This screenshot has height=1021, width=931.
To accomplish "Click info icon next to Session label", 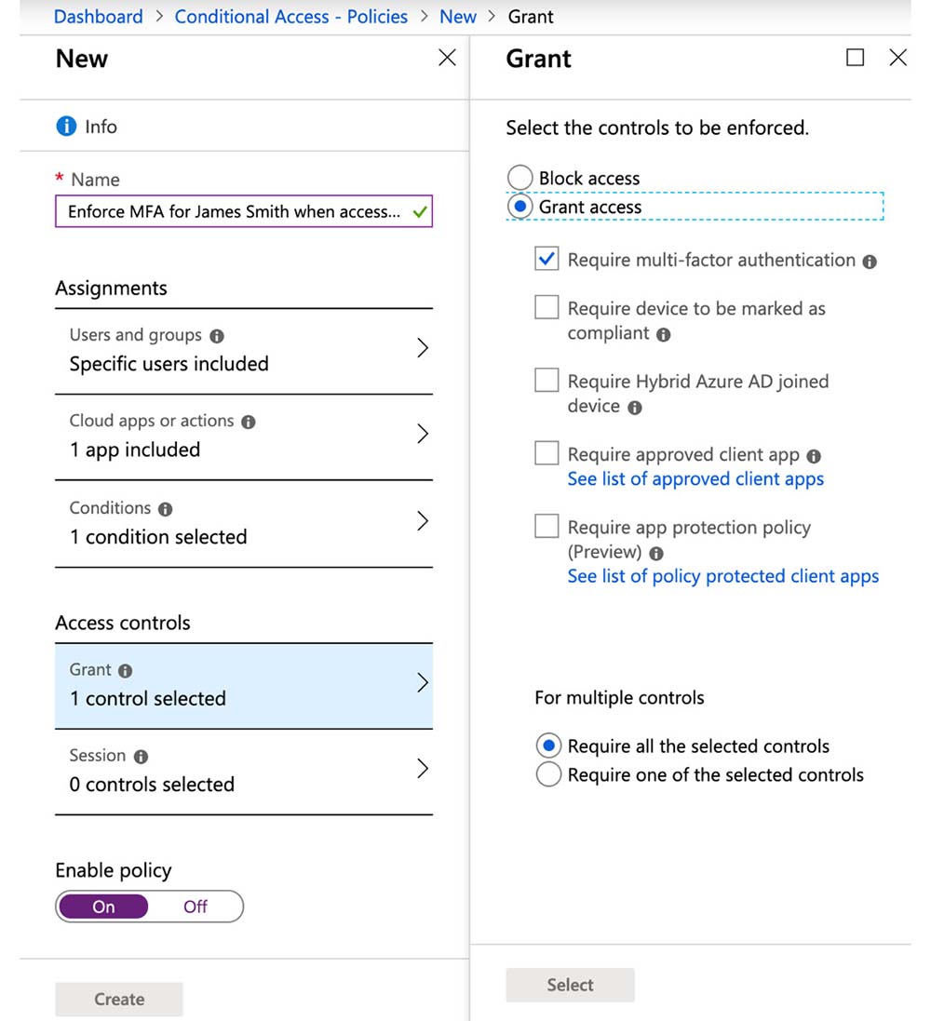I will tap(141, 757).
